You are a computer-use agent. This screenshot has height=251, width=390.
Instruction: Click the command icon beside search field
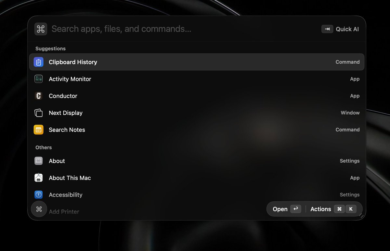(41, 29)
